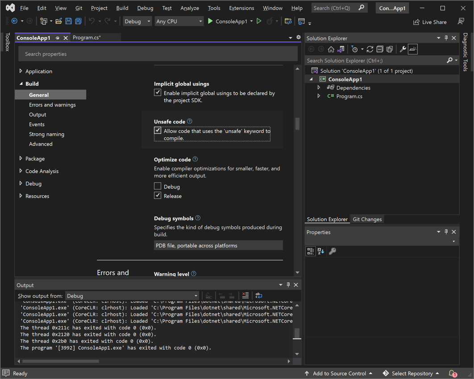The width and height of the screenshot is (474, 379).
Task: Click the Pending Changes Filter clock icon
Action: (x=354, y=49)
